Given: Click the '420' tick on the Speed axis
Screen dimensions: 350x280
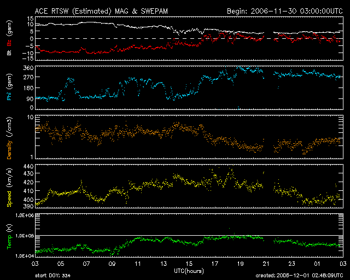Looking at the screenshot, I should [x=28, y=182].
